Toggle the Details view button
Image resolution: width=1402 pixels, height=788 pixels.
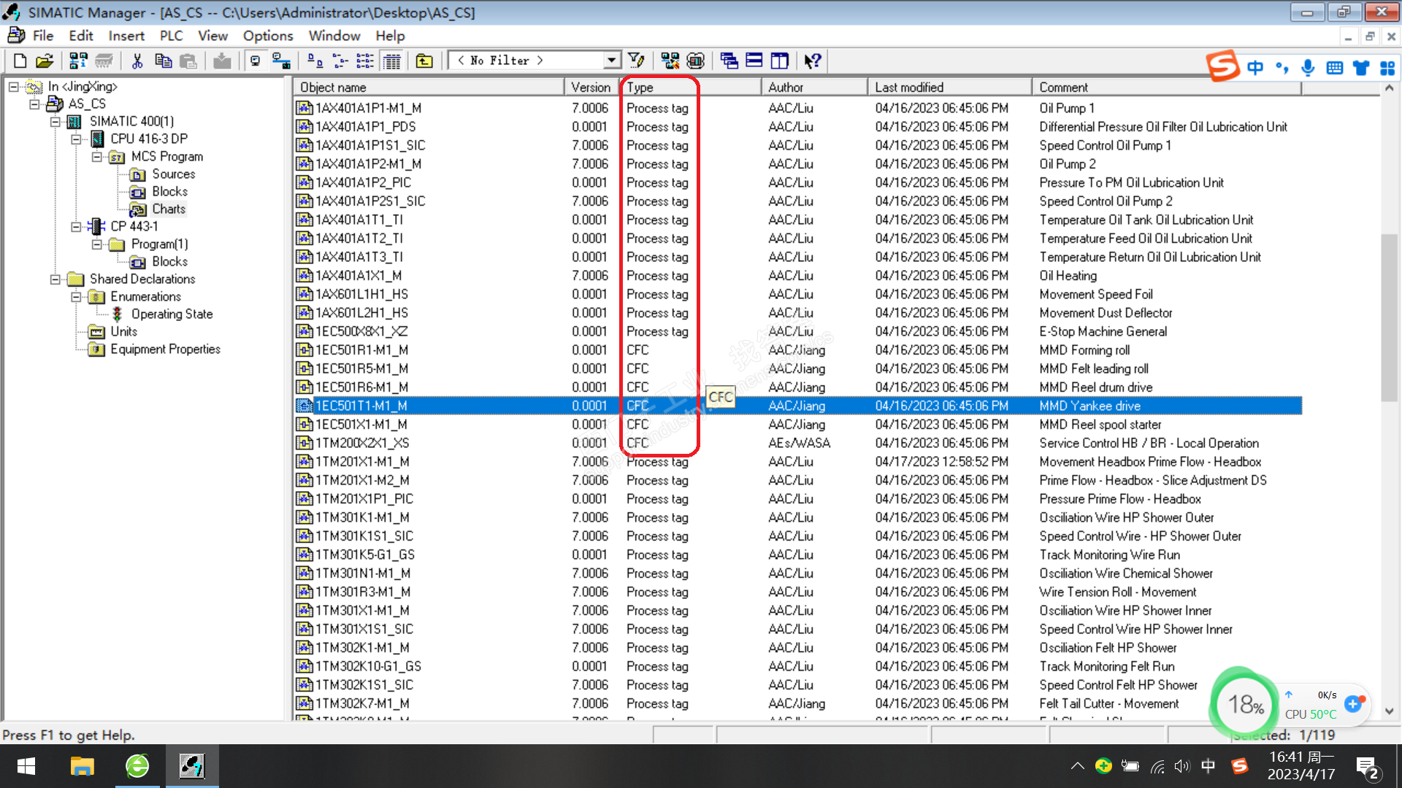tap(392, 61)
